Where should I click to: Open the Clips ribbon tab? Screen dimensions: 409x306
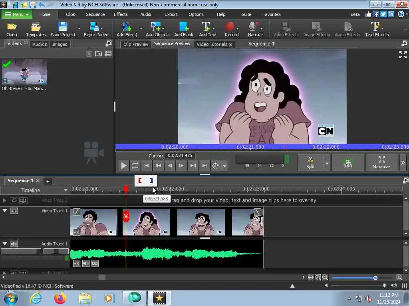pyautogui.click(x=70, y=14)
